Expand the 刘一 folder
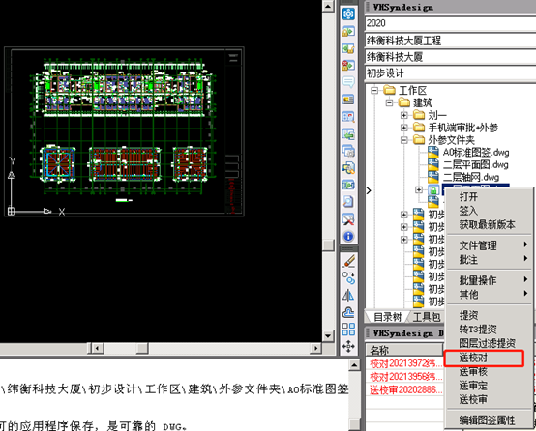This screenshot has width=536, height=431. point(404,115)
